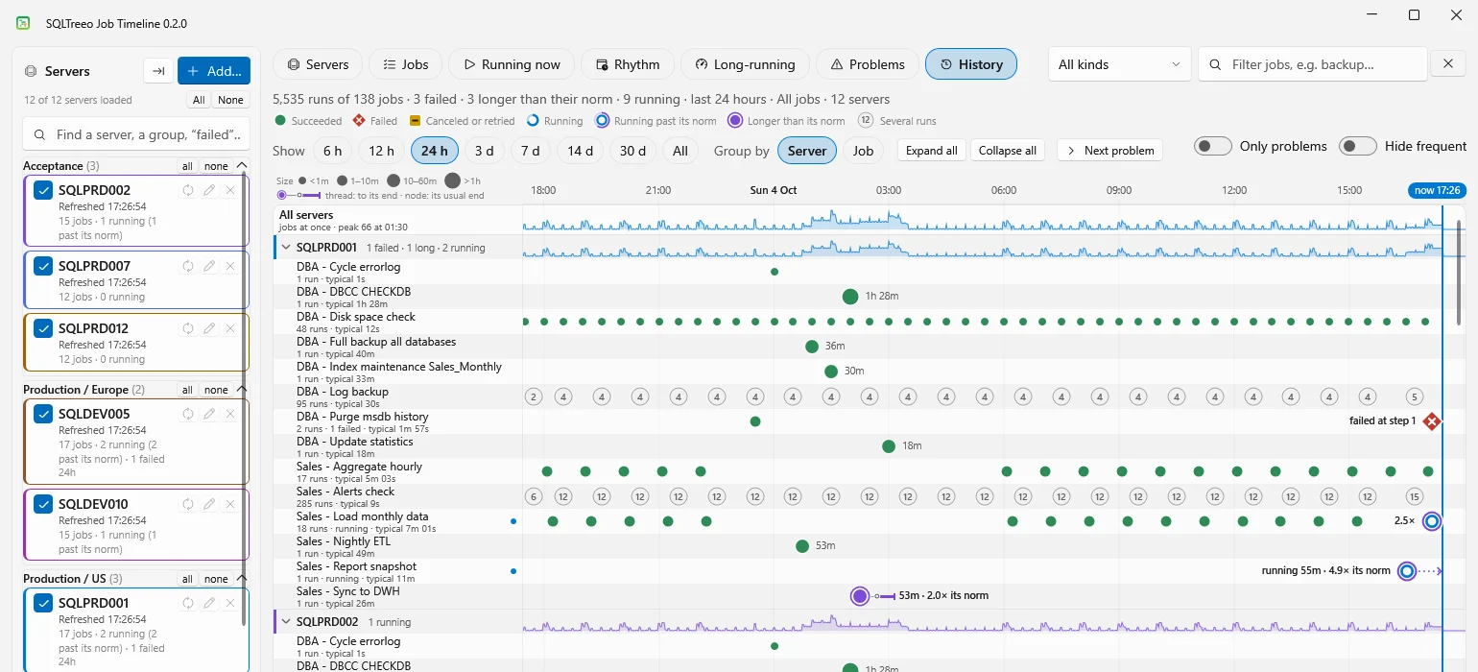This screenshot has height=672, width=1478.
Task: Switch to the Rhythm tab
Action: click(x=628, y=64)
